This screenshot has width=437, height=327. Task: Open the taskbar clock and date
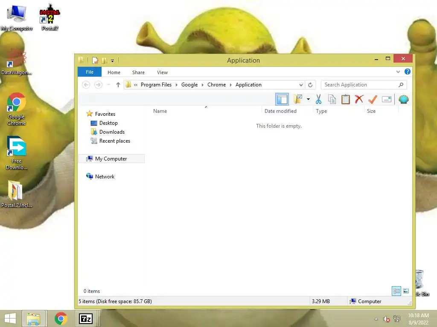(x=418, y=319)
